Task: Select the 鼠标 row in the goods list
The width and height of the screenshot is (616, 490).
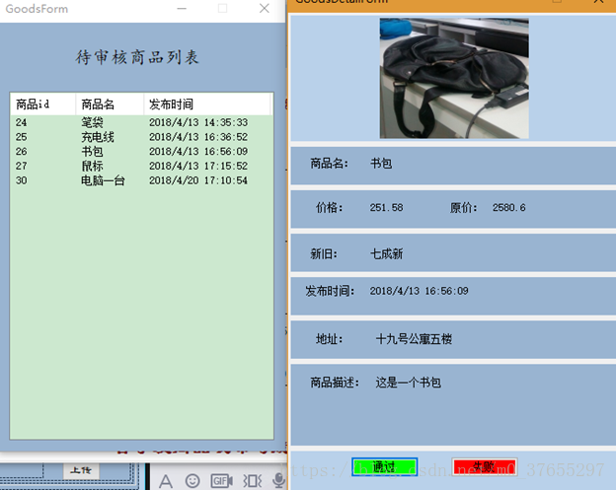Action: click(x=141, y=166)
